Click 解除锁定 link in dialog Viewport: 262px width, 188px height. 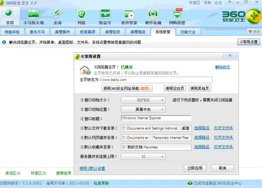(223, 67)
